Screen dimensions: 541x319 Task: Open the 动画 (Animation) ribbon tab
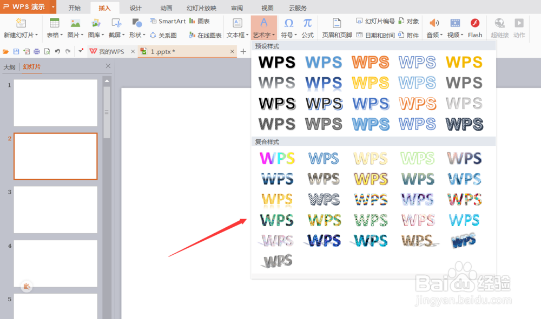166,8
